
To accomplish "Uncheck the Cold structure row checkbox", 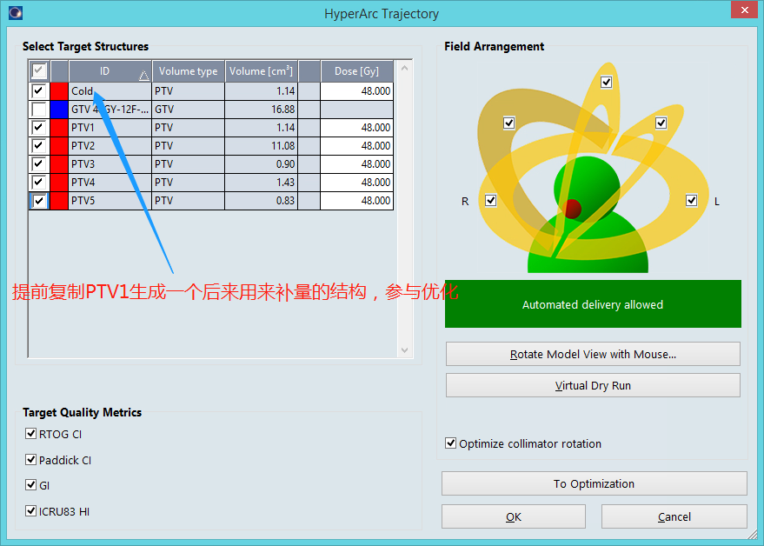I will click(x=38, y=90).
